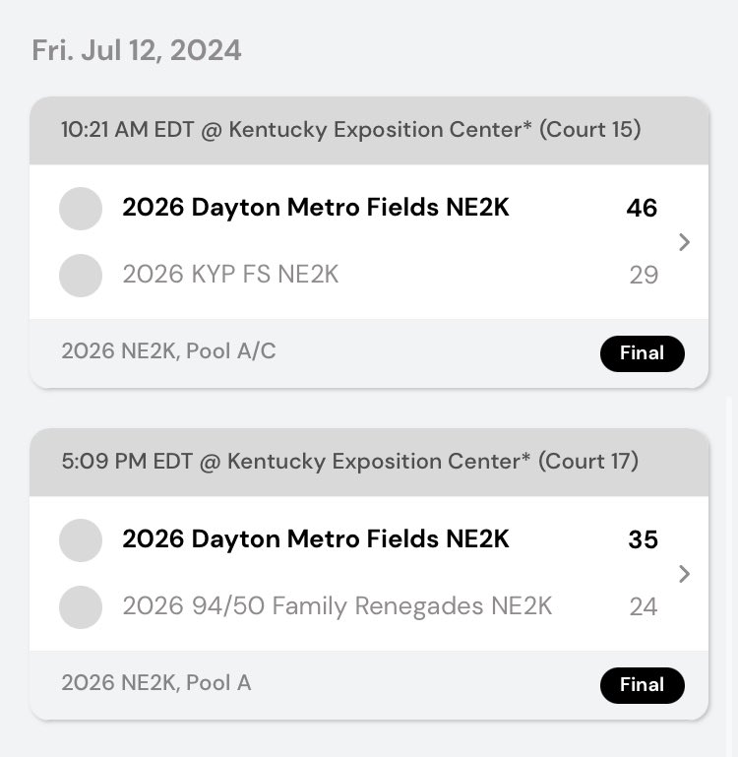Viewport: 738px width, 757px height.
Task: Select 2026 Dayton Metro Fields NE2K in first game
Action: point(316,208)
